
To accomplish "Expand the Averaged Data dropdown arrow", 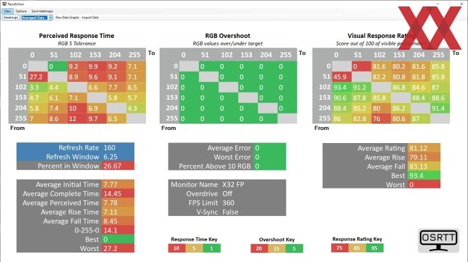I will click(x=51, y=18).
